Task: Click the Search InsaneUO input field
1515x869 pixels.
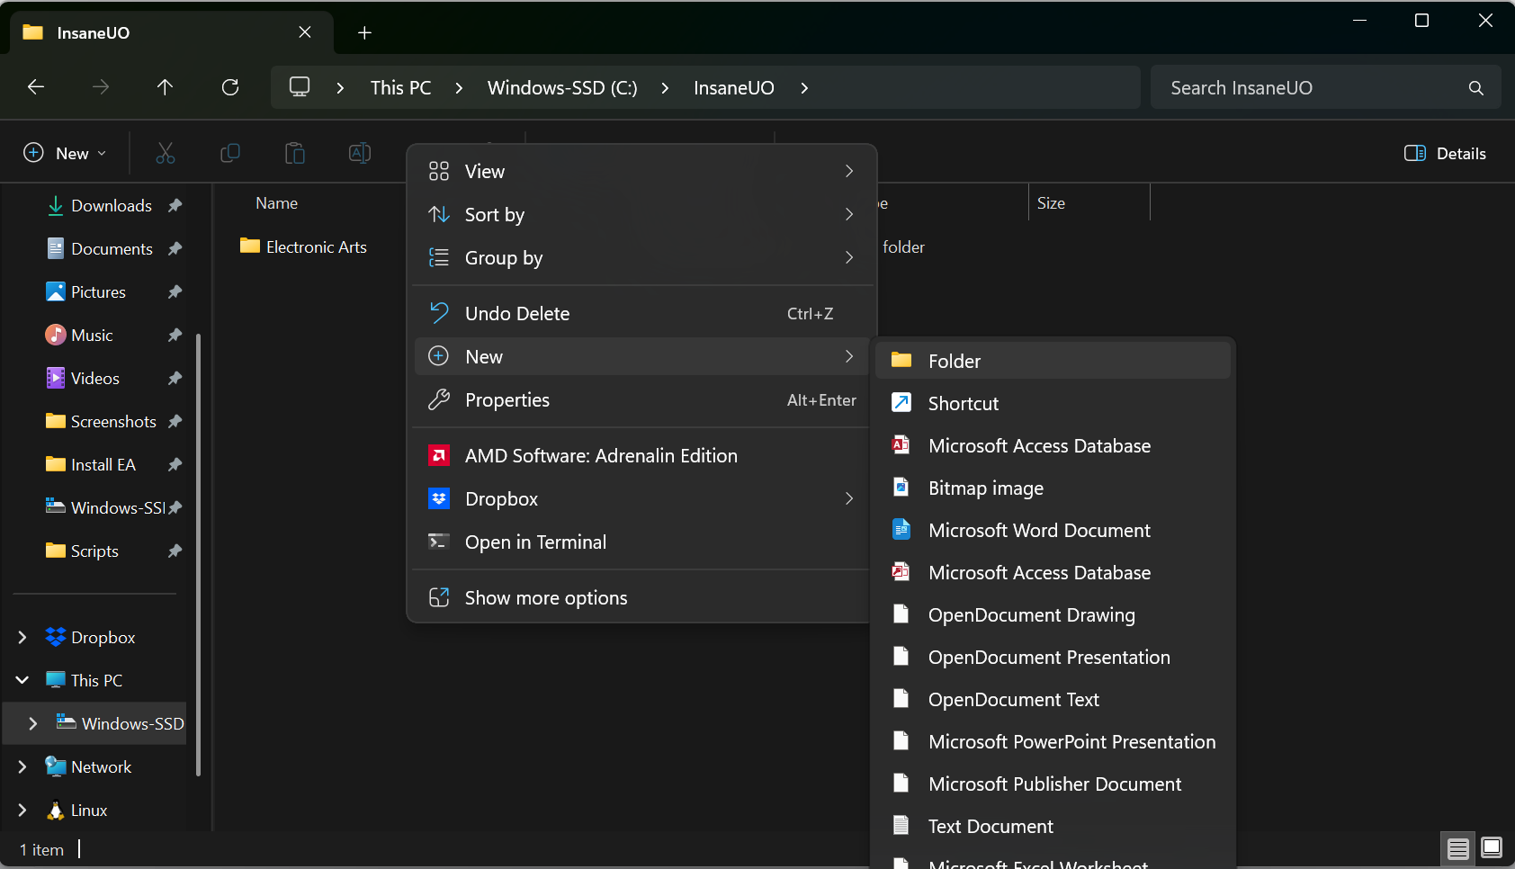Action: [1313, 88]
